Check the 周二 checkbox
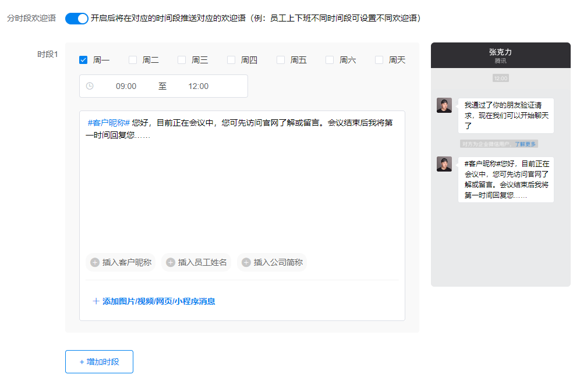 click(x=133, y=60)
